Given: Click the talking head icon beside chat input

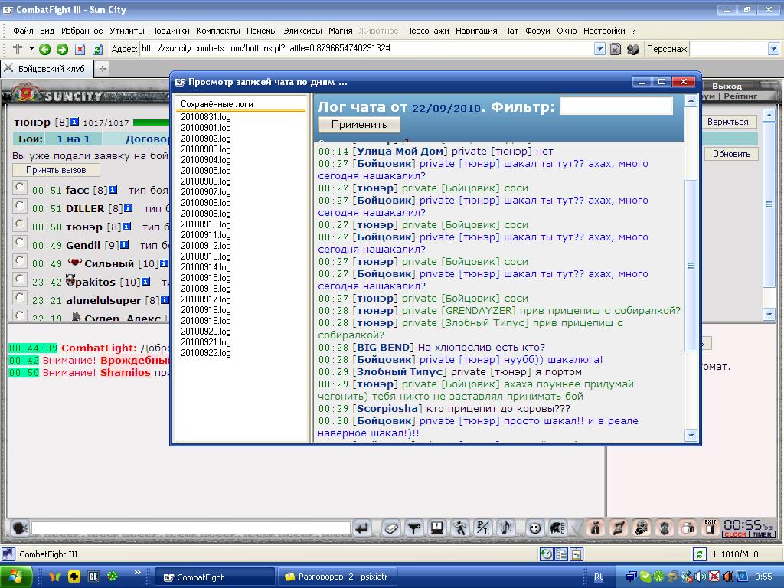Looking at the screenshot, I should click(19, 528).
